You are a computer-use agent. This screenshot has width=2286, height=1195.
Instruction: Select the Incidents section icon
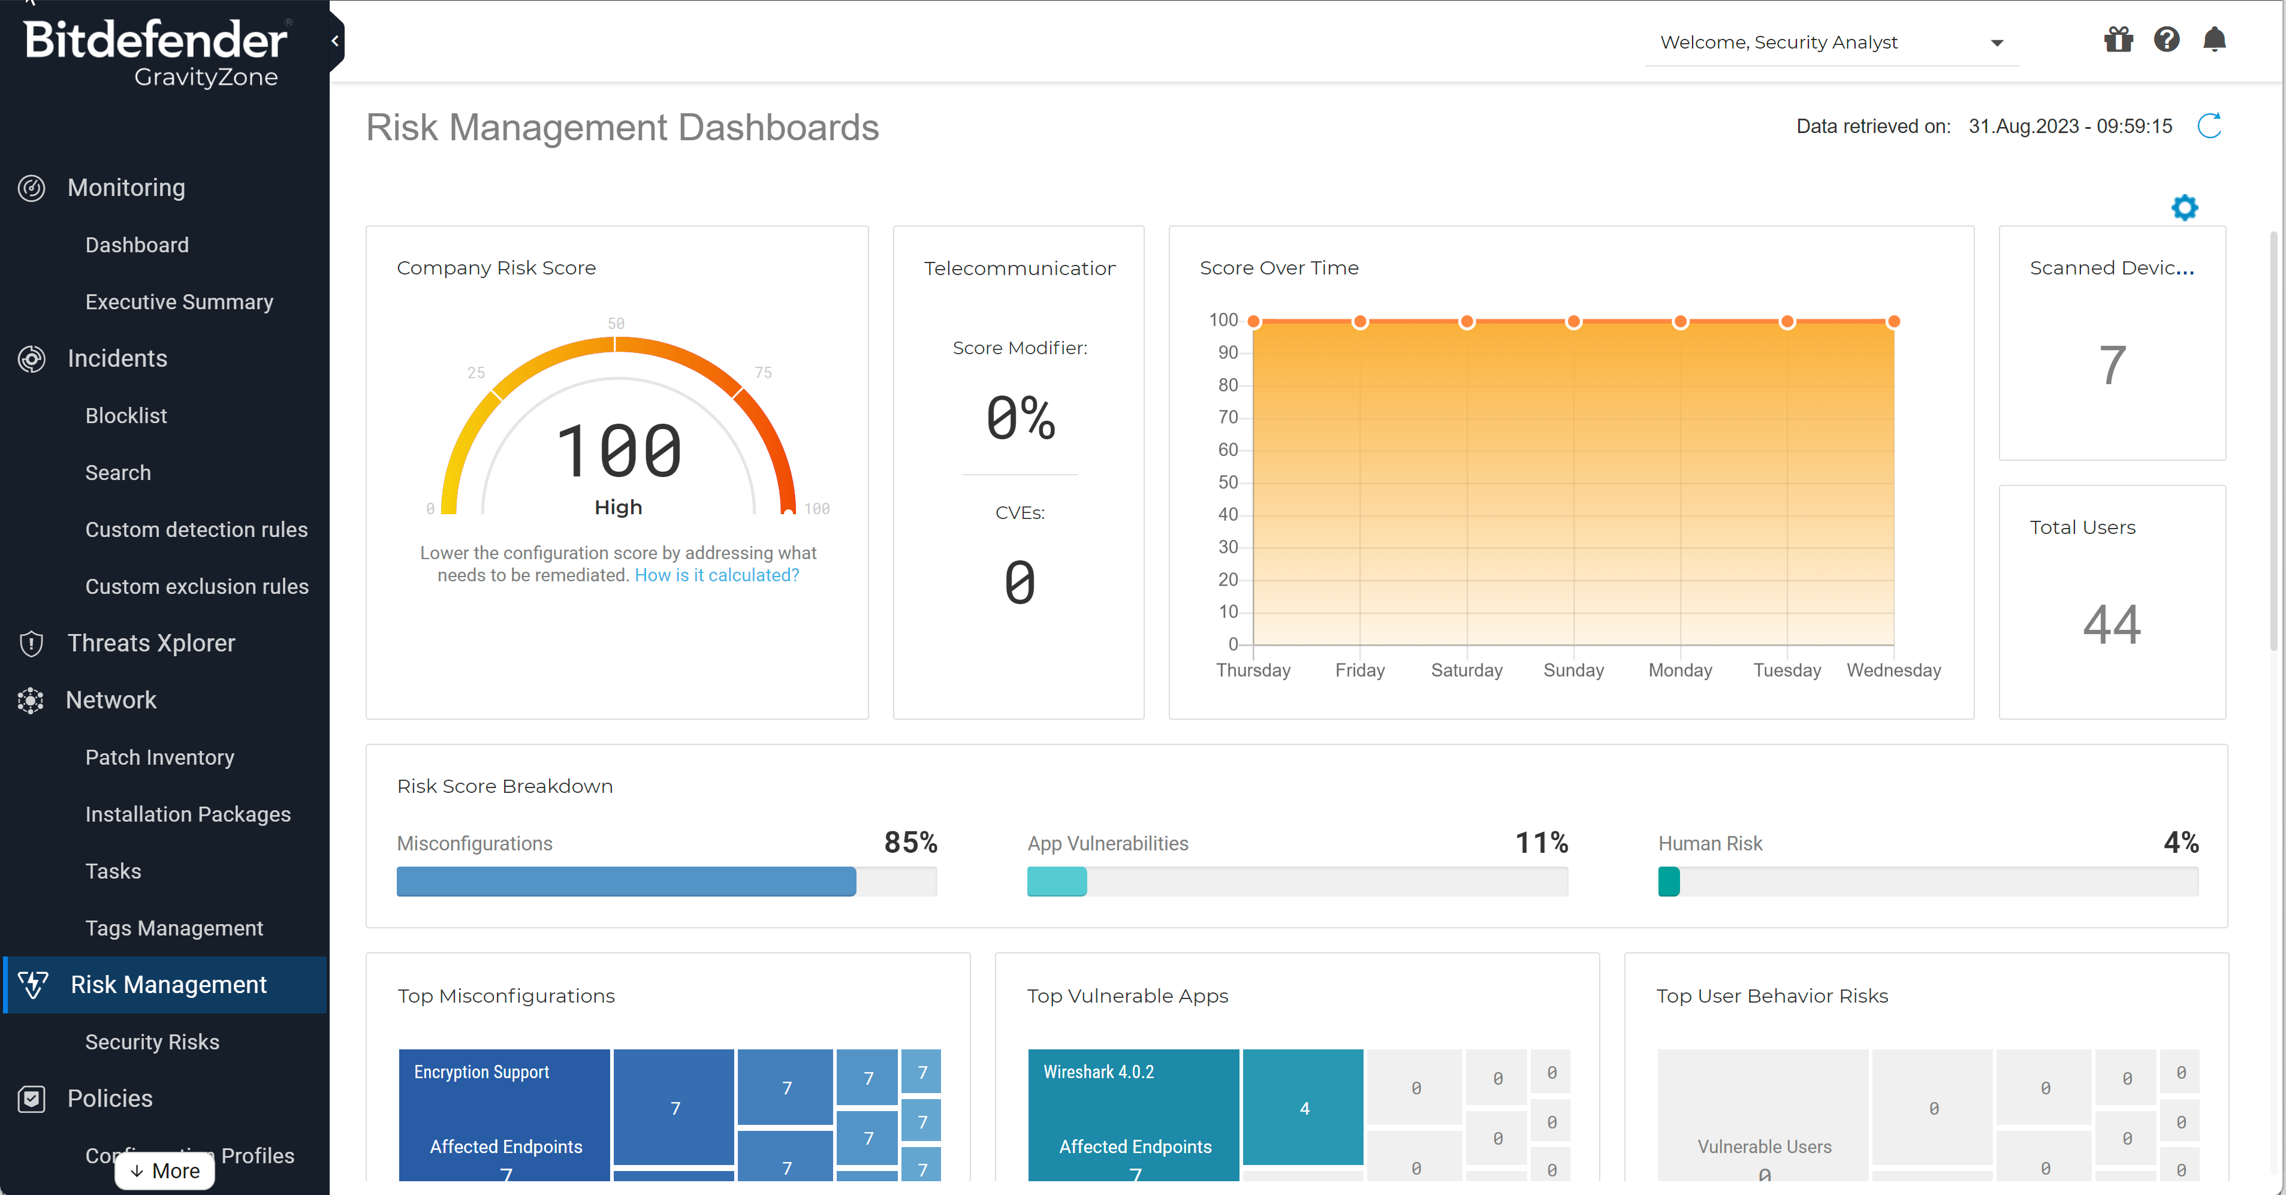coord(30,358)
